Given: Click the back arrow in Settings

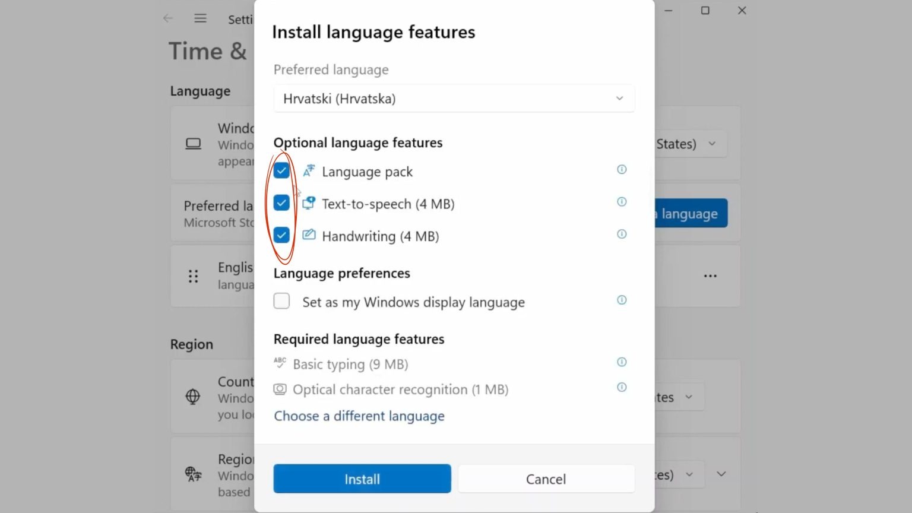Looking at the screenshot, I should 168,18.
